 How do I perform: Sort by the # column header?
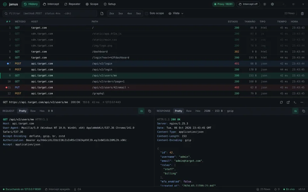tap(8, 22)
